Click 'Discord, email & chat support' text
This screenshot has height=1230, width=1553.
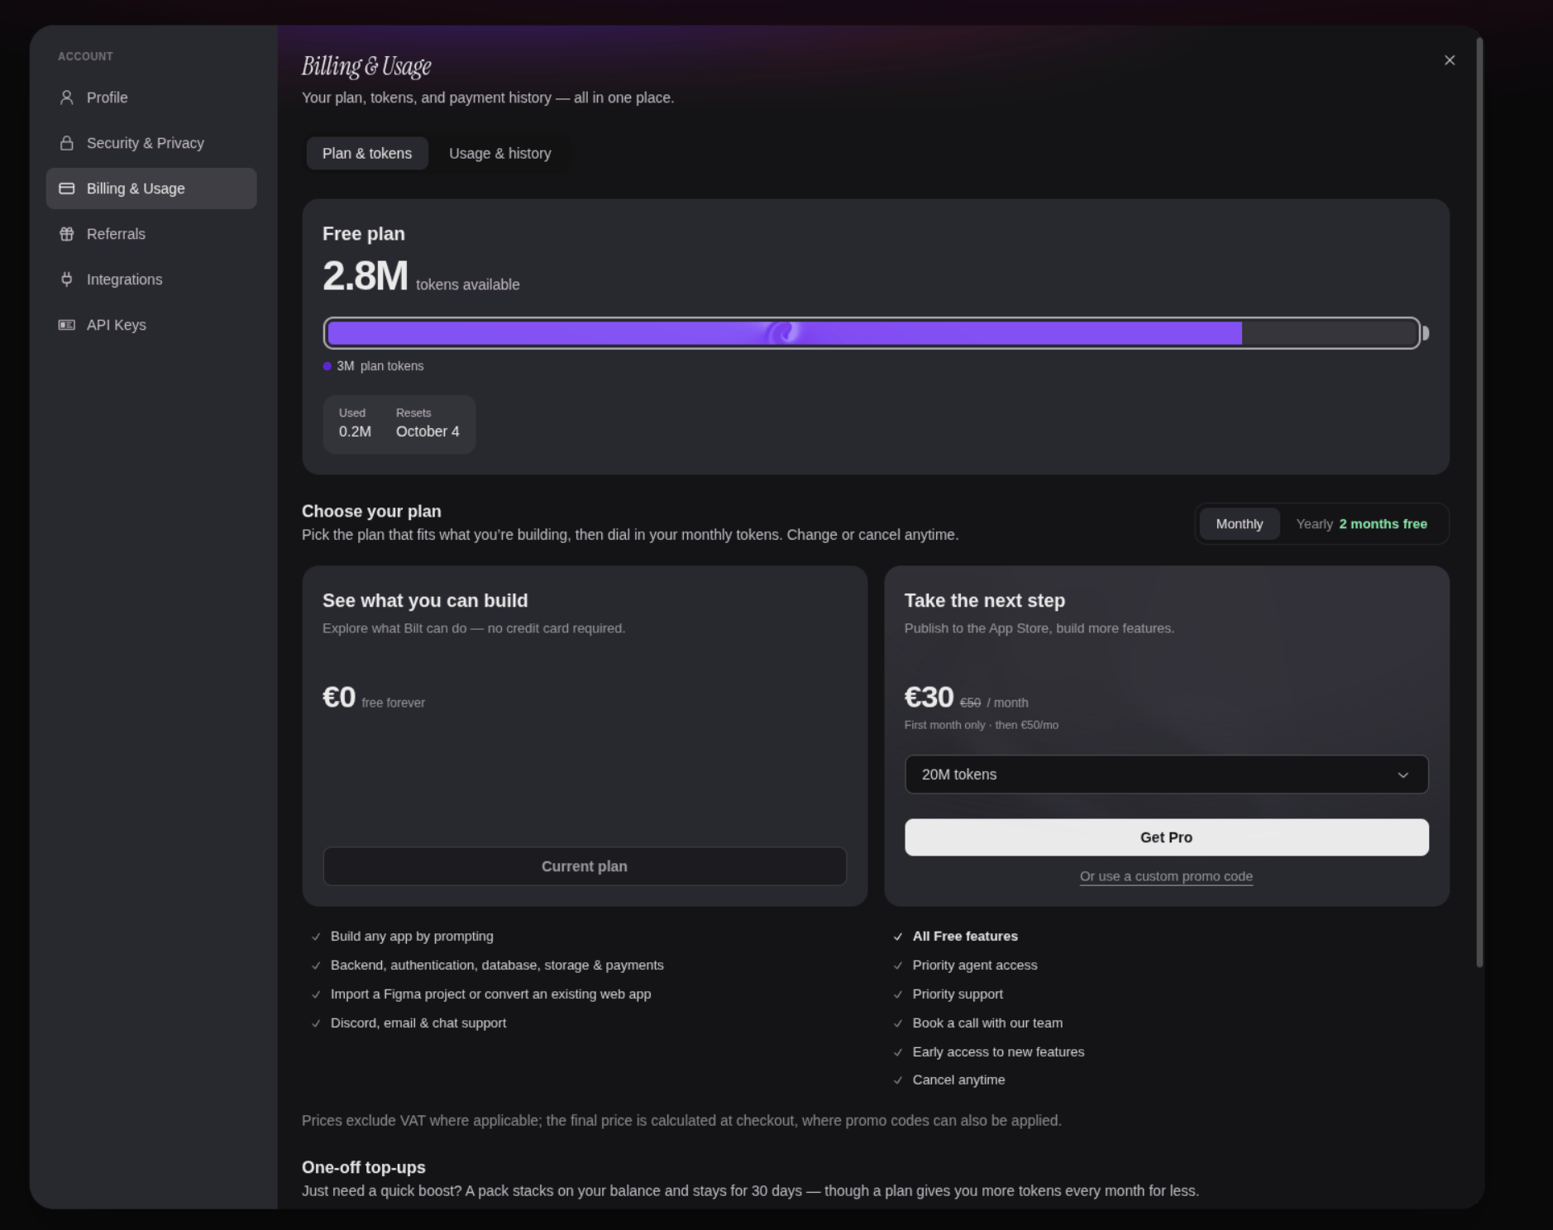418,1023
